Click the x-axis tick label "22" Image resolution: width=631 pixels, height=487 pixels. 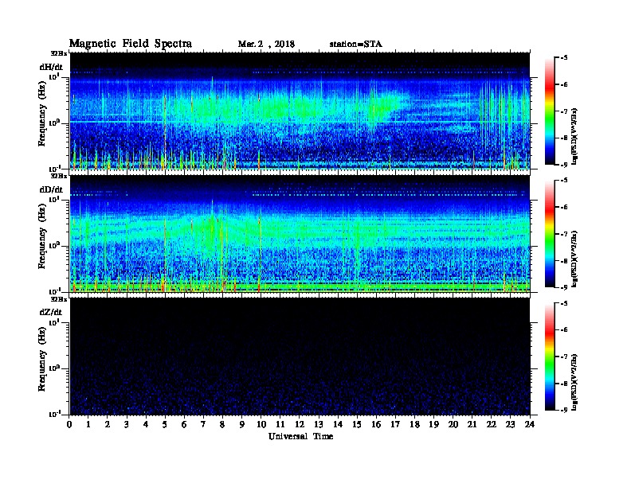click(x=492, y=424)
